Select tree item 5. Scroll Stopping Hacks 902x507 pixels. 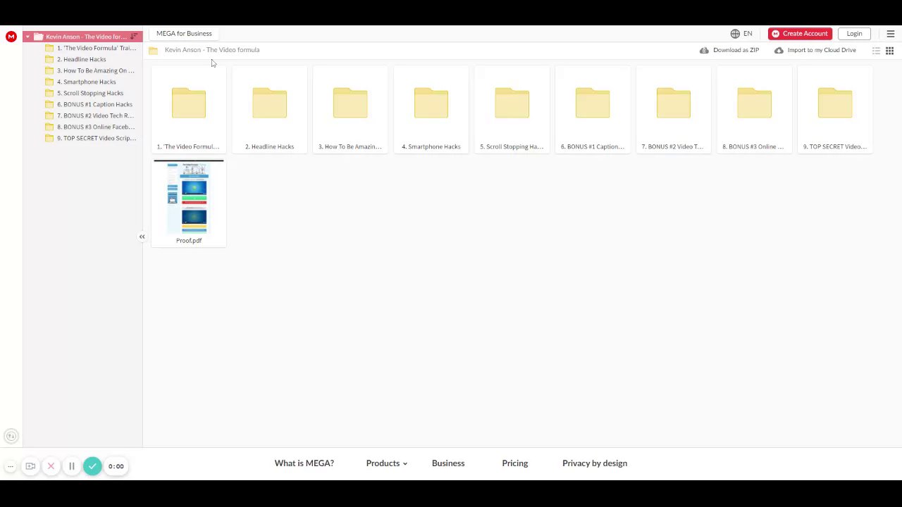[89, 93]
